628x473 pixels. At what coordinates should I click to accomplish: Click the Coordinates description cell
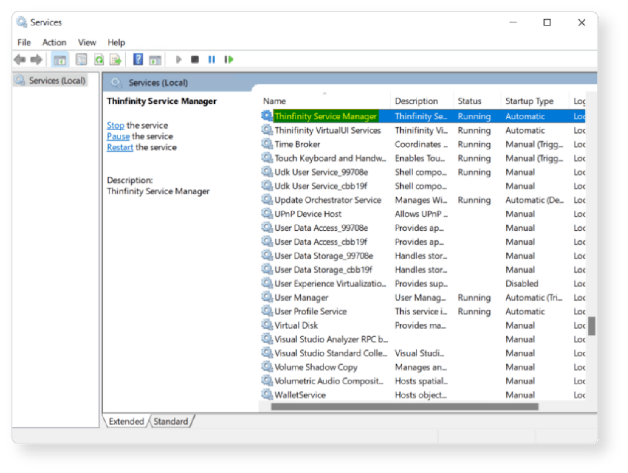tap(422, 144)
